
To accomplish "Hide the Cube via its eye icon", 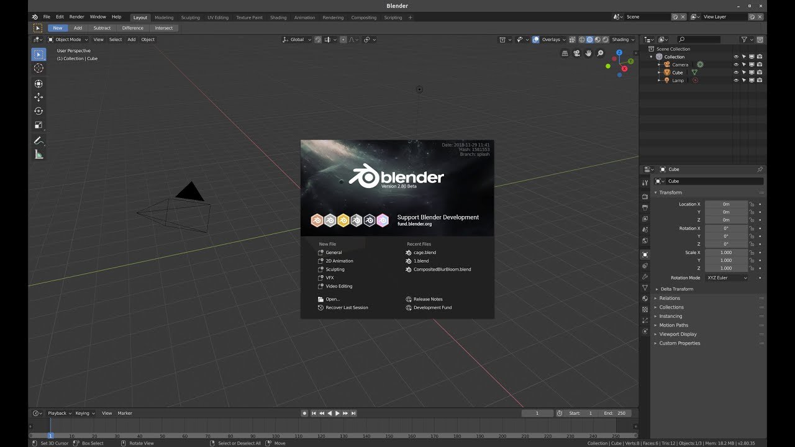I will tap(736, 73).
